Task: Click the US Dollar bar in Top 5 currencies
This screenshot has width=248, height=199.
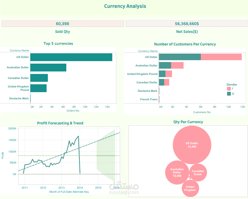Action: tap(71, 57)
